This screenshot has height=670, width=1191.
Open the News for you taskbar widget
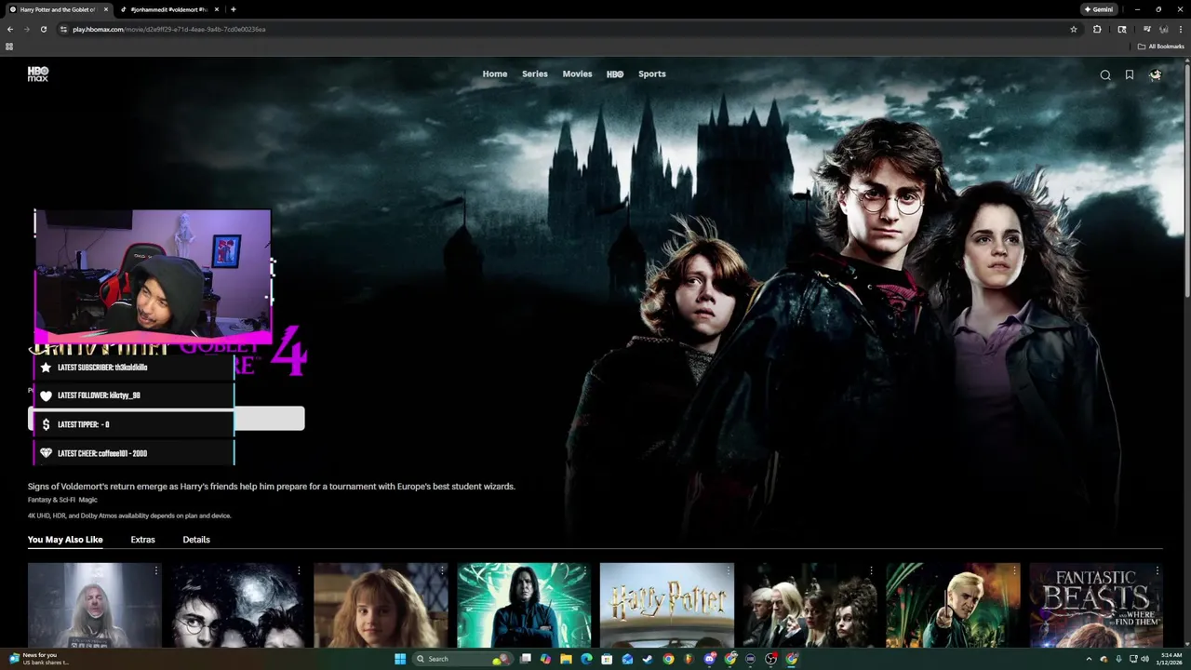click(x=39, y=659)
